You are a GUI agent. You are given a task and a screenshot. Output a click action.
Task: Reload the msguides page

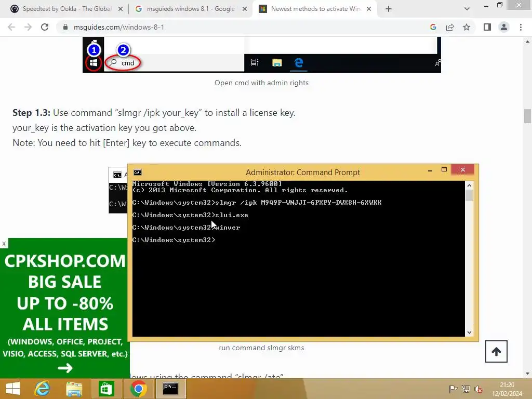45,27
